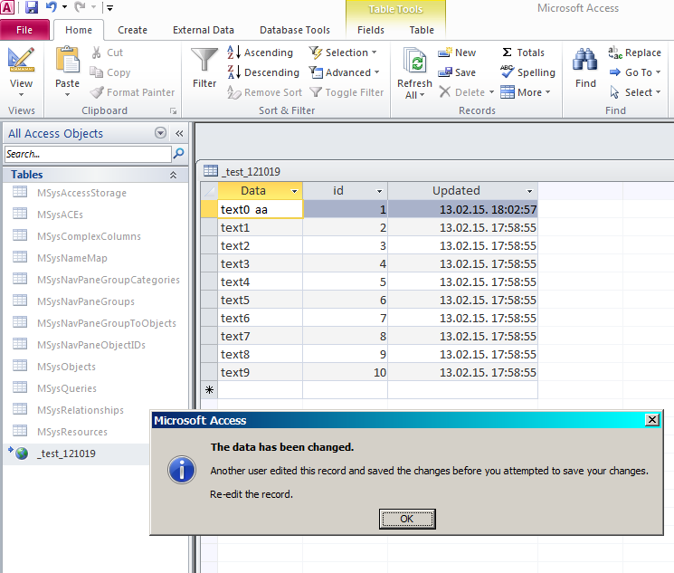
Task: Open the Updated column header dropdown arrow
Action: pos(529,191)
